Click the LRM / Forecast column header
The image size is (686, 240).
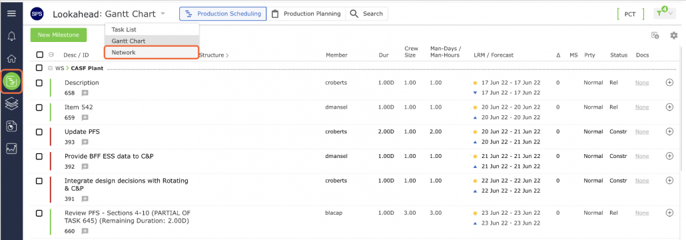[494, 55]
